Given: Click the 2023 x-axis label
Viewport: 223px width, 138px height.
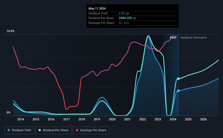Looking at the screenshot, I should (x=158, y=119).
